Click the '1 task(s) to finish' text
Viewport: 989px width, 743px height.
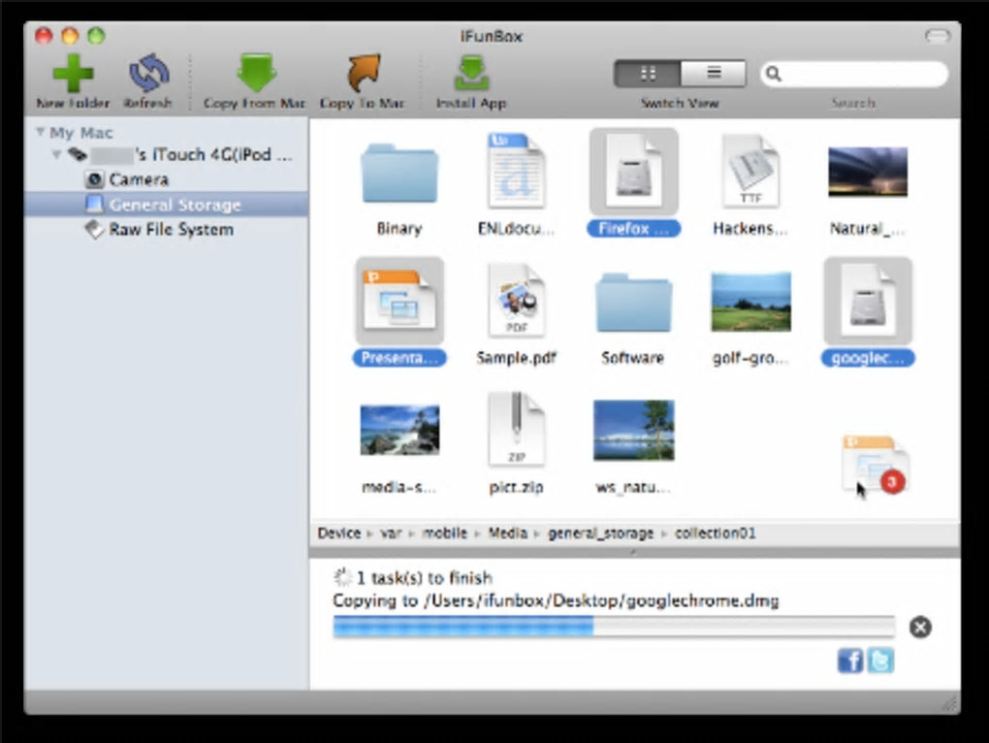click(x=425, y=578)
